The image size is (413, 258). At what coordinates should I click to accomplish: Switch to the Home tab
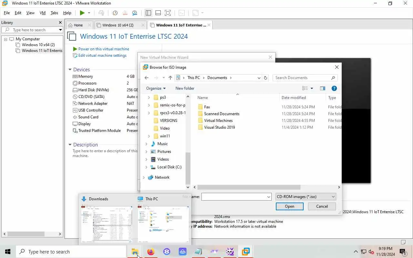coord(78,25)
